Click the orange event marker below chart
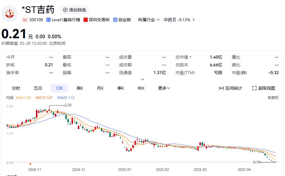 pos(30,164)
